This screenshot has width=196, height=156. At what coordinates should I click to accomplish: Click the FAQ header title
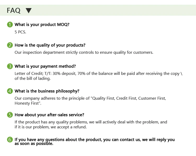click(14, 10)
